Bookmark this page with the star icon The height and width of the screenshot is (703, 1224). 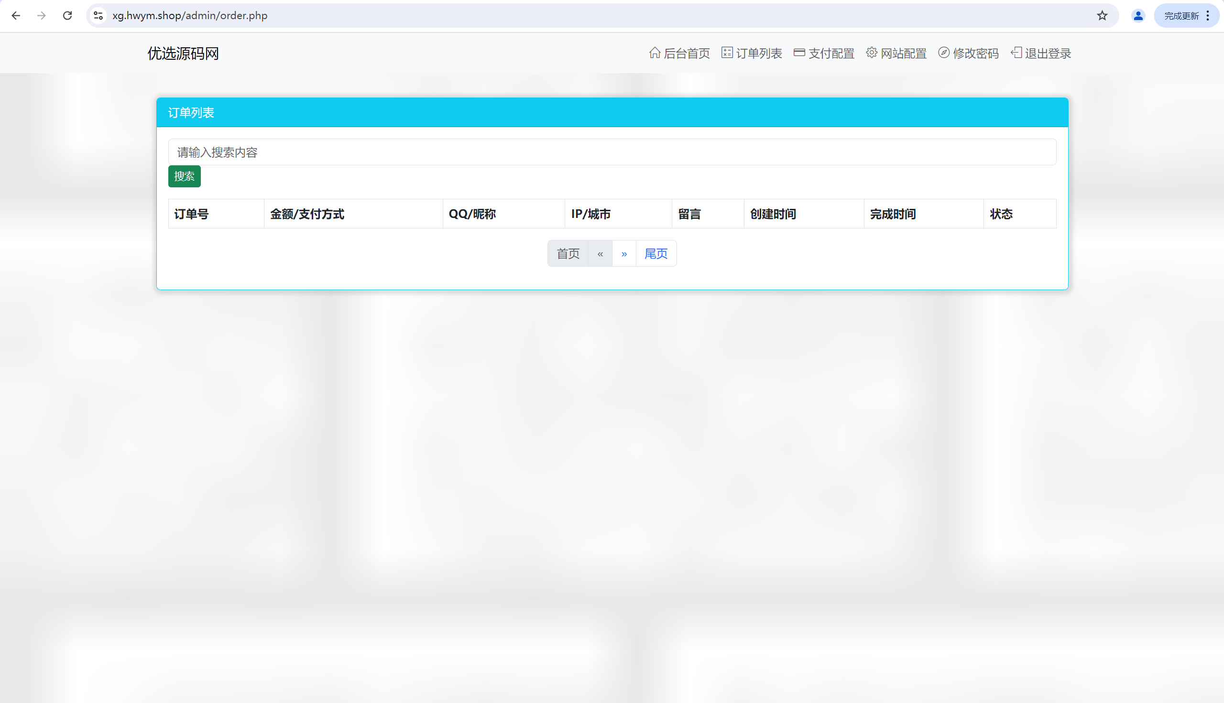[1102, 15]
